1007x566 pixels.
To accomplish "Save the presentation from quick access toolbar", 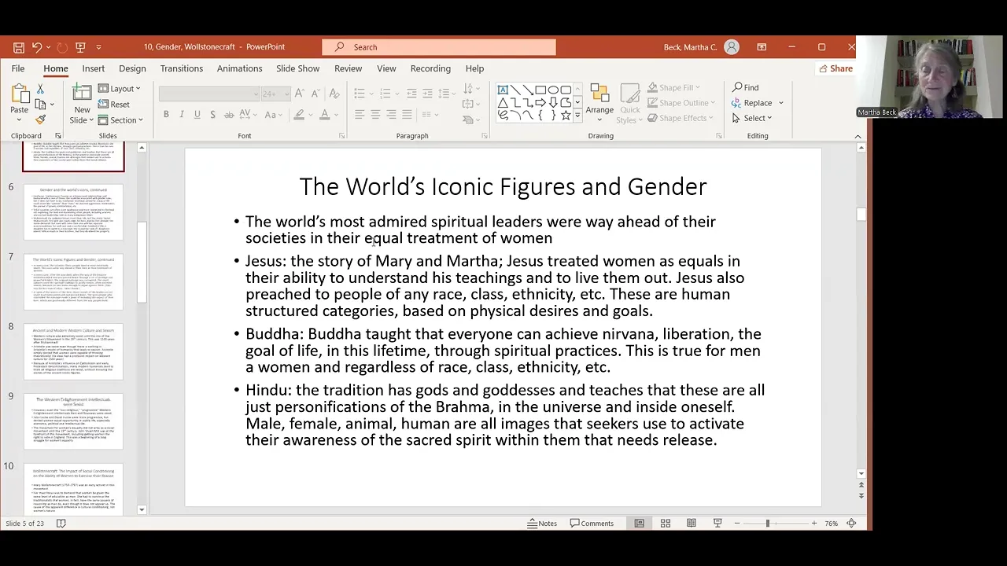I will (18, 47).
